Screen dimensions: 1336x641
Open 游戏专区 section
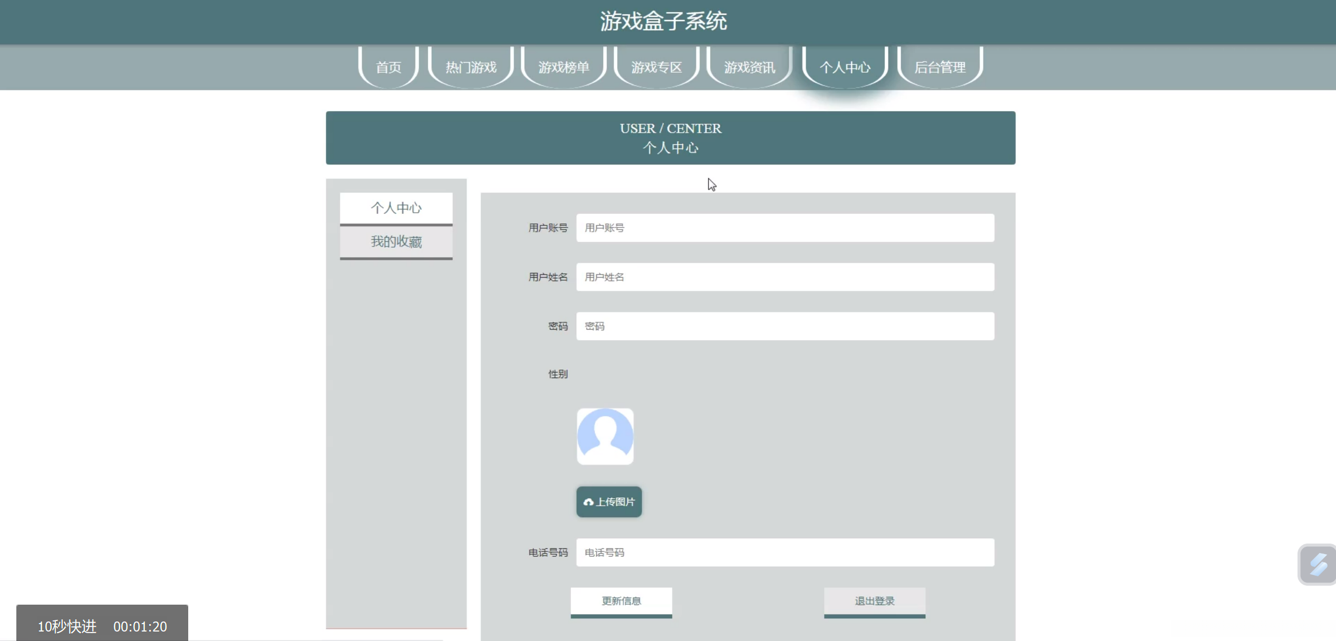point(656,67)
